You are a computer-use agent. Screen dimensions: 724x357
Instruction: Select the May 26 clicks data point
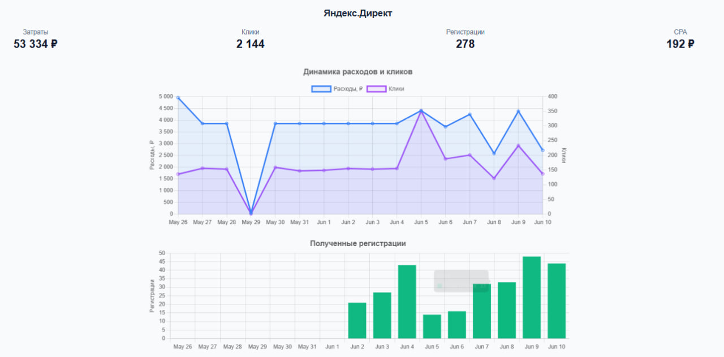click(x=178, y=174)
